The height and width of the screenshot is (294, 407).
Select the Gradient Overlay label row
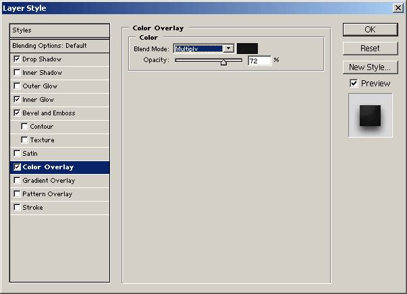pos(59,181)
